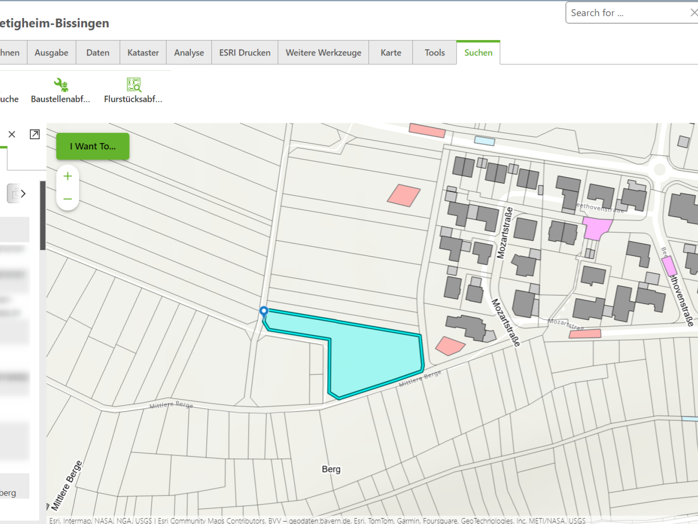Switch to the Ausgabe tab
The image size is (698, 524).
tap(51, 53)
